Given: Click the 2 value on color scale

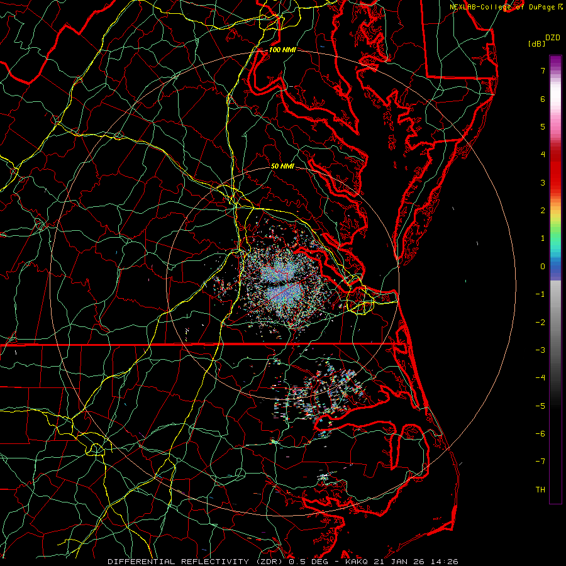Looking at the screenshot, I should (x=543, y=211).
